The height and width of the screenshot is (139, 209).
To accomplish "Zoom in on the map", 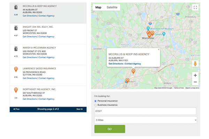I will (x=195, y=75).
